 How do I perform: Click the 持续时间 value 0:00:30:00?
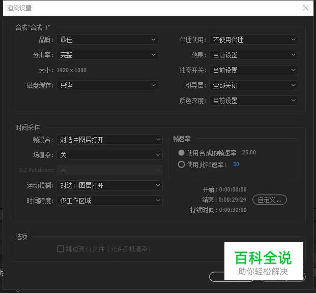click(x=233, y=210)
